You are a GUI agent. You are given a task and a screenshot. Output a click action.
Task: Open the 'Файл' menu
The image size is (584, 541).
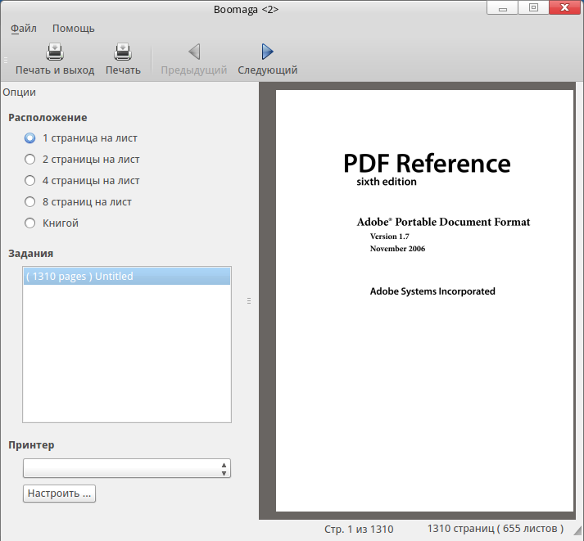point(24,29)
